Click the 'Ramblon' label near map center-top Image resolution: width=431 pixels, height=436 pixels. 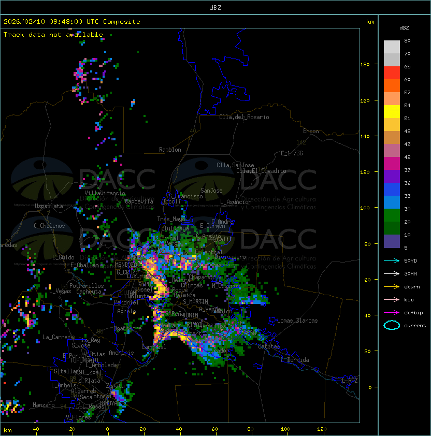point(170,150)
